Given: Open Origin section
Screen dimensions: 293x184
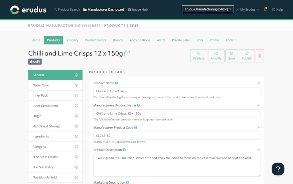Looking at the screenshot, I should (x=55, y=116).
